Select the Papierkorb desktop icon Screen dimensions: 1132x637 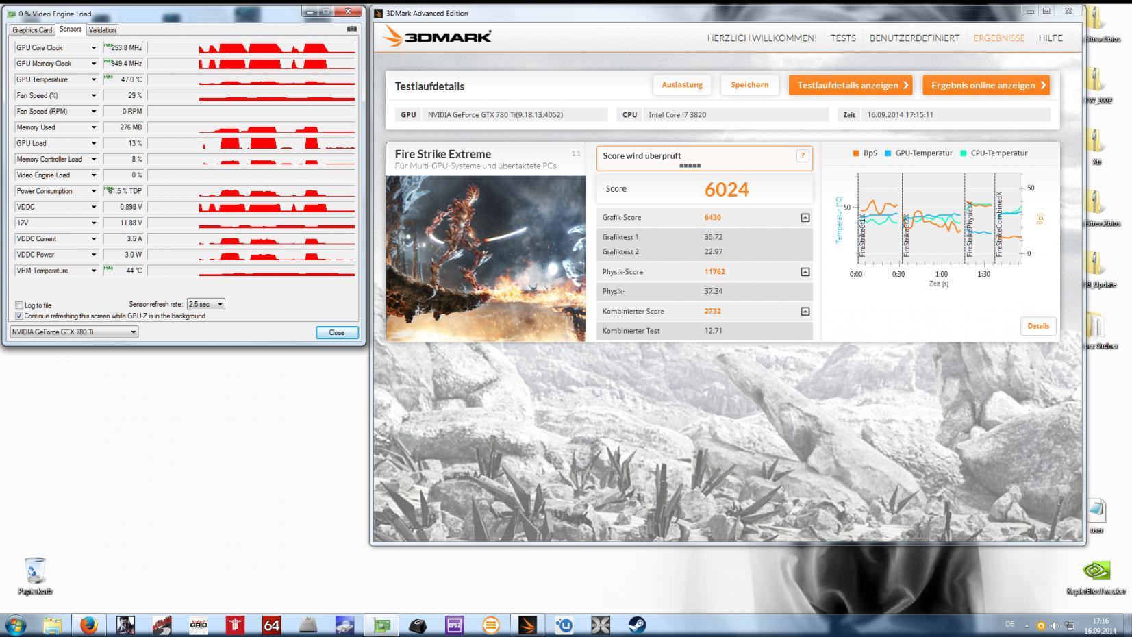coord(35,575)
